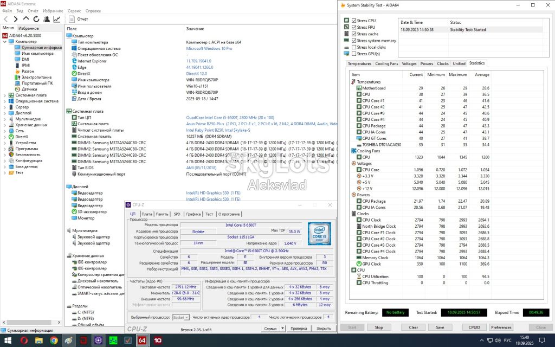Go up one level in AIDA64 toolbar

click(26, 19)
